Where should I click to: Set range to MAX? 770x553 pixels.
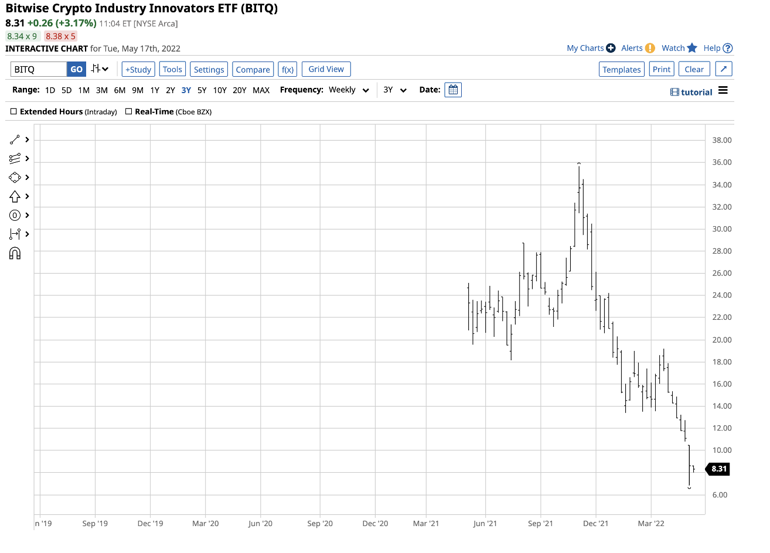click(261, 90)
